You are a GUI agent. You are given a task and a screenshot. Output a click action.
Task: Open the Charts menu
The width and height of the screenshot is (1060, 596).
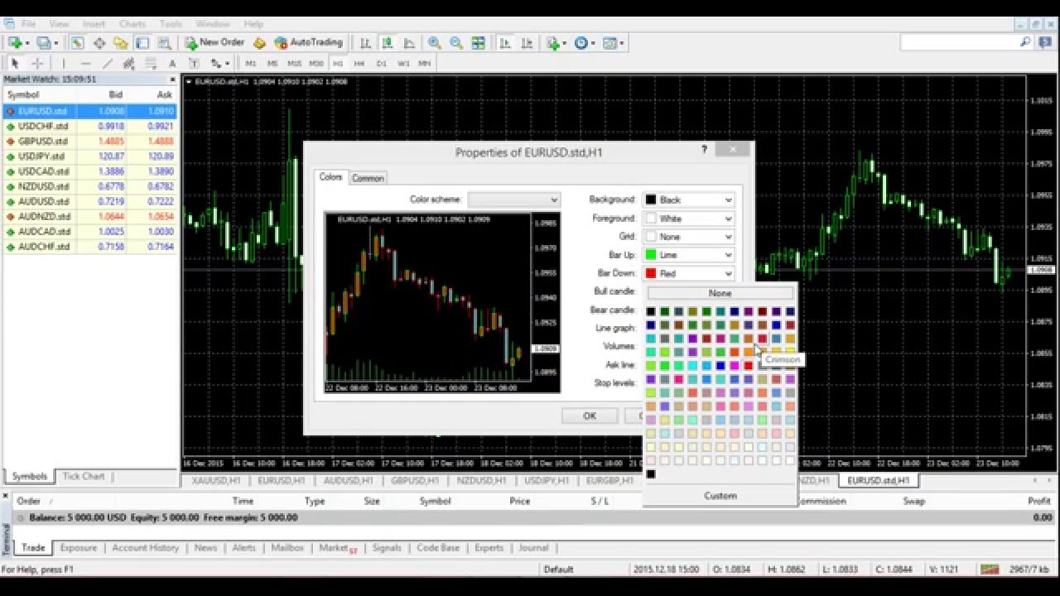click(132, 24)
